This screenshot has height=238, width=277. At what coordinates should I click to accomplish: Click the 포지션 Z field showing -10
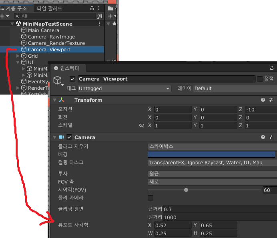pos(261,110)
